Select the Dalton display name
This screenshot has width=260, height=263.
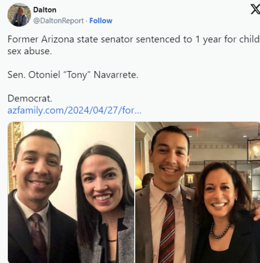pyautogui.click(x=45, y=10)
